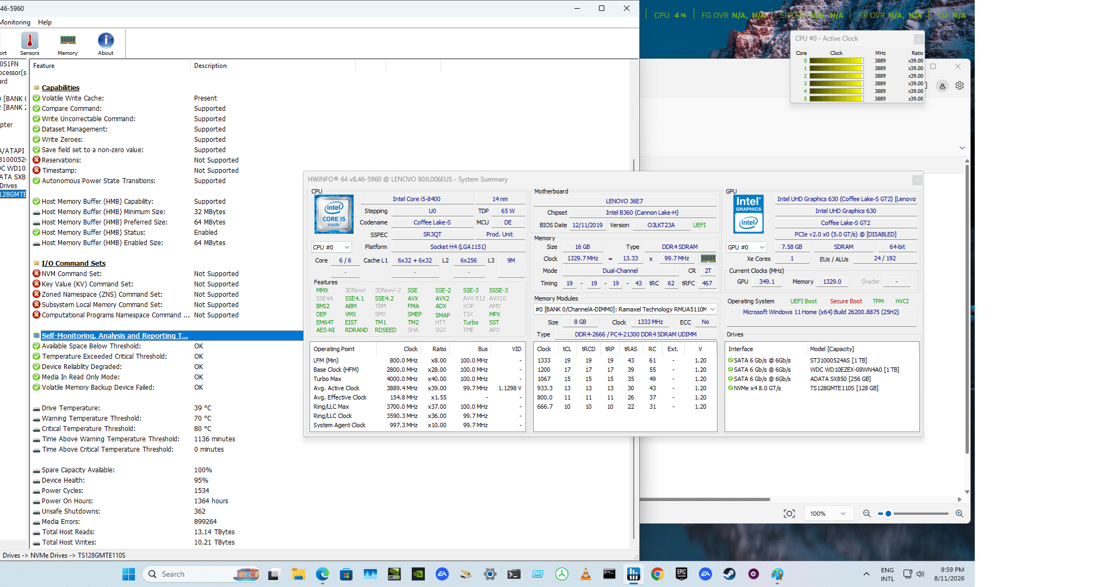1114x587 pixels.
Task: Click the account icon in the background window
Action: point(942,86)
